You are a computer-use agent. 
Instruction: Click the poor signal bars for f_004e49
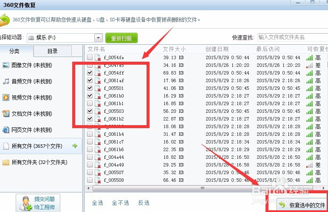[x=309, y=165]
